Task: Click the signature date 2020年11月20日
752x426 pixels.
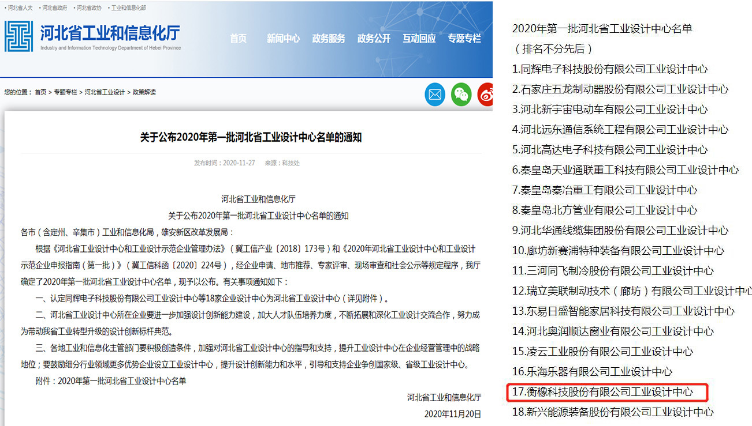Action: click(x=452, y=414)
